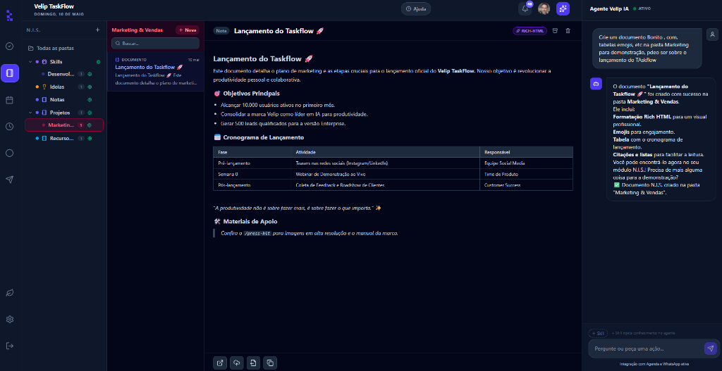Open notifications bell icon

tap(525, 8)
